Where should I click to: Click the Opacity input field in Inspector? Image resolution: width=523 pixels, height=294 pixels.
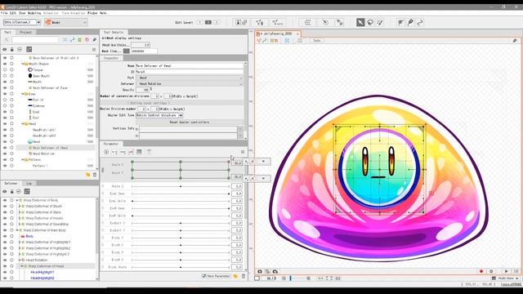pos(143,90)
